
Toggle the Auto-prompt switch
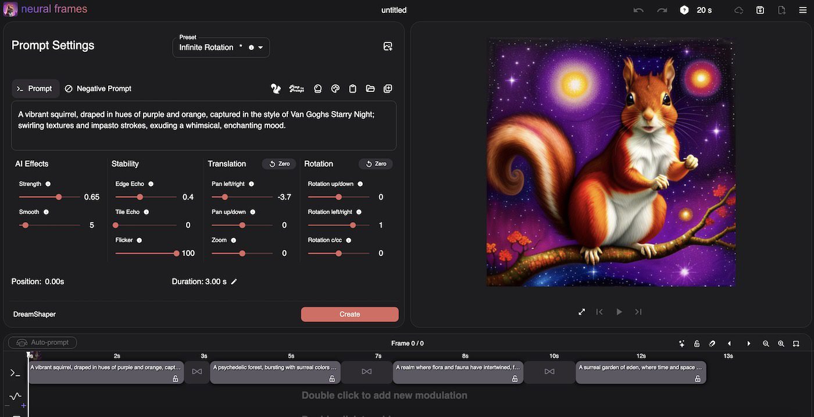pyautogui.click(x=41, y=342)
